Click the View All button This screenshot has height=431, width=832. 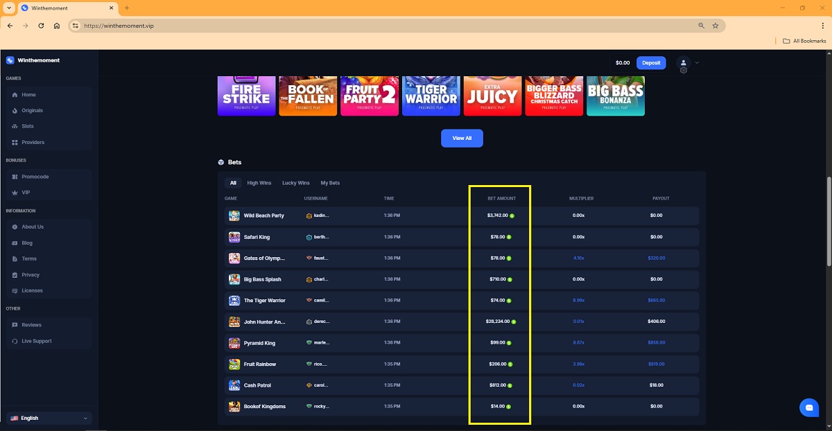point(462,138)
